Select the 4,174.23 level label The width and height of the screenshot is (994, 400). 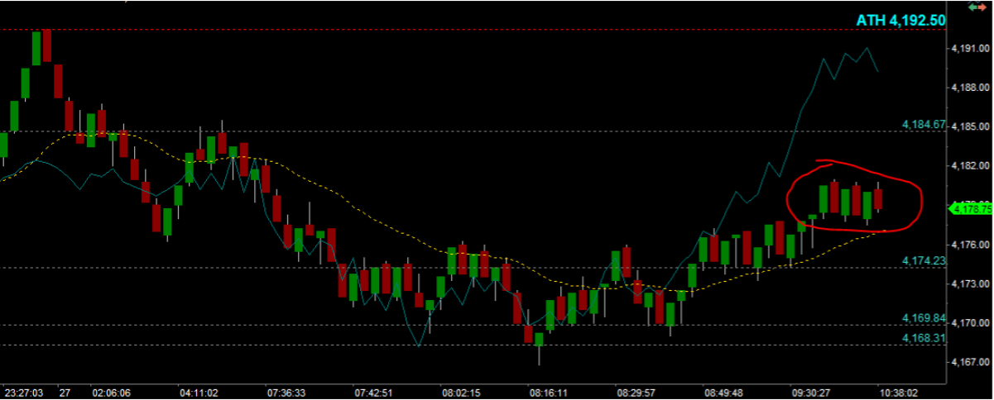tap(924, 260)
